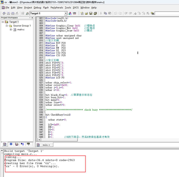Collapse the Target 1 tree node
This screenshot has height=177, width=179.
point(3,22)
